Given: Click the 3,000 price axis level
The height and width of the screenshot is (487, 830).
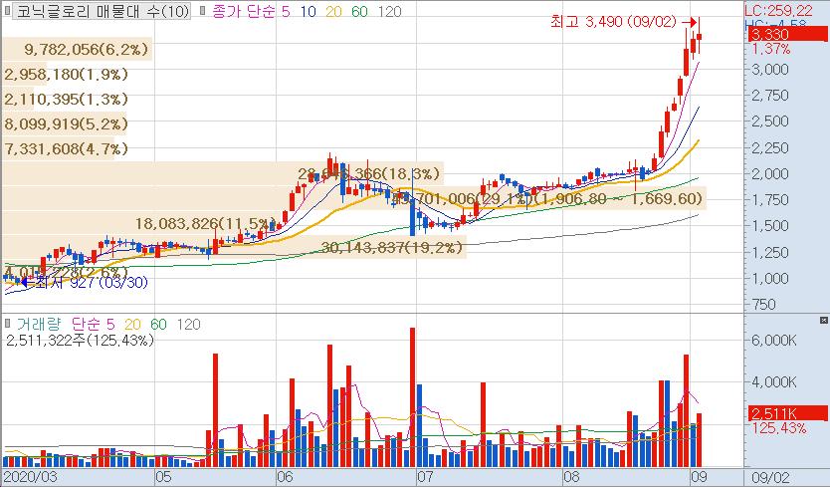Looking at the screenshot, I should tap(770, 70).
